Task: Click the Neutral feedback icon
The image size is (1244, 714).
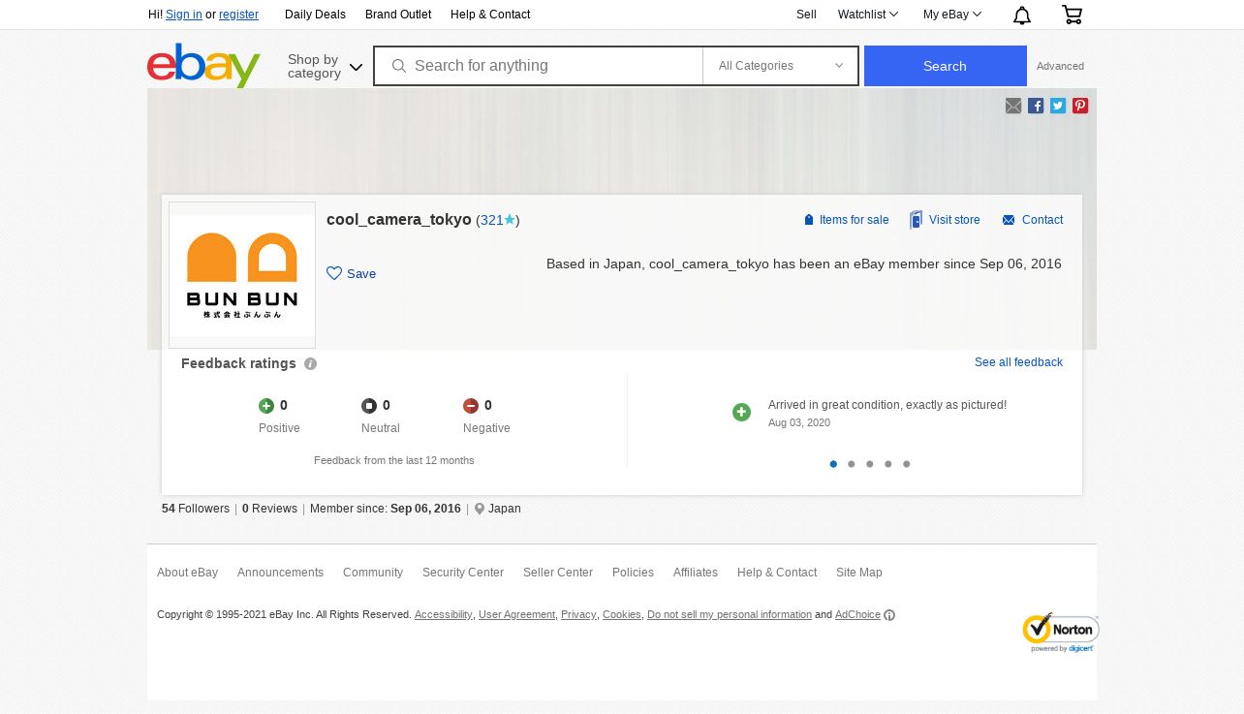Action: pyautogui.click(x=369, y=406)
